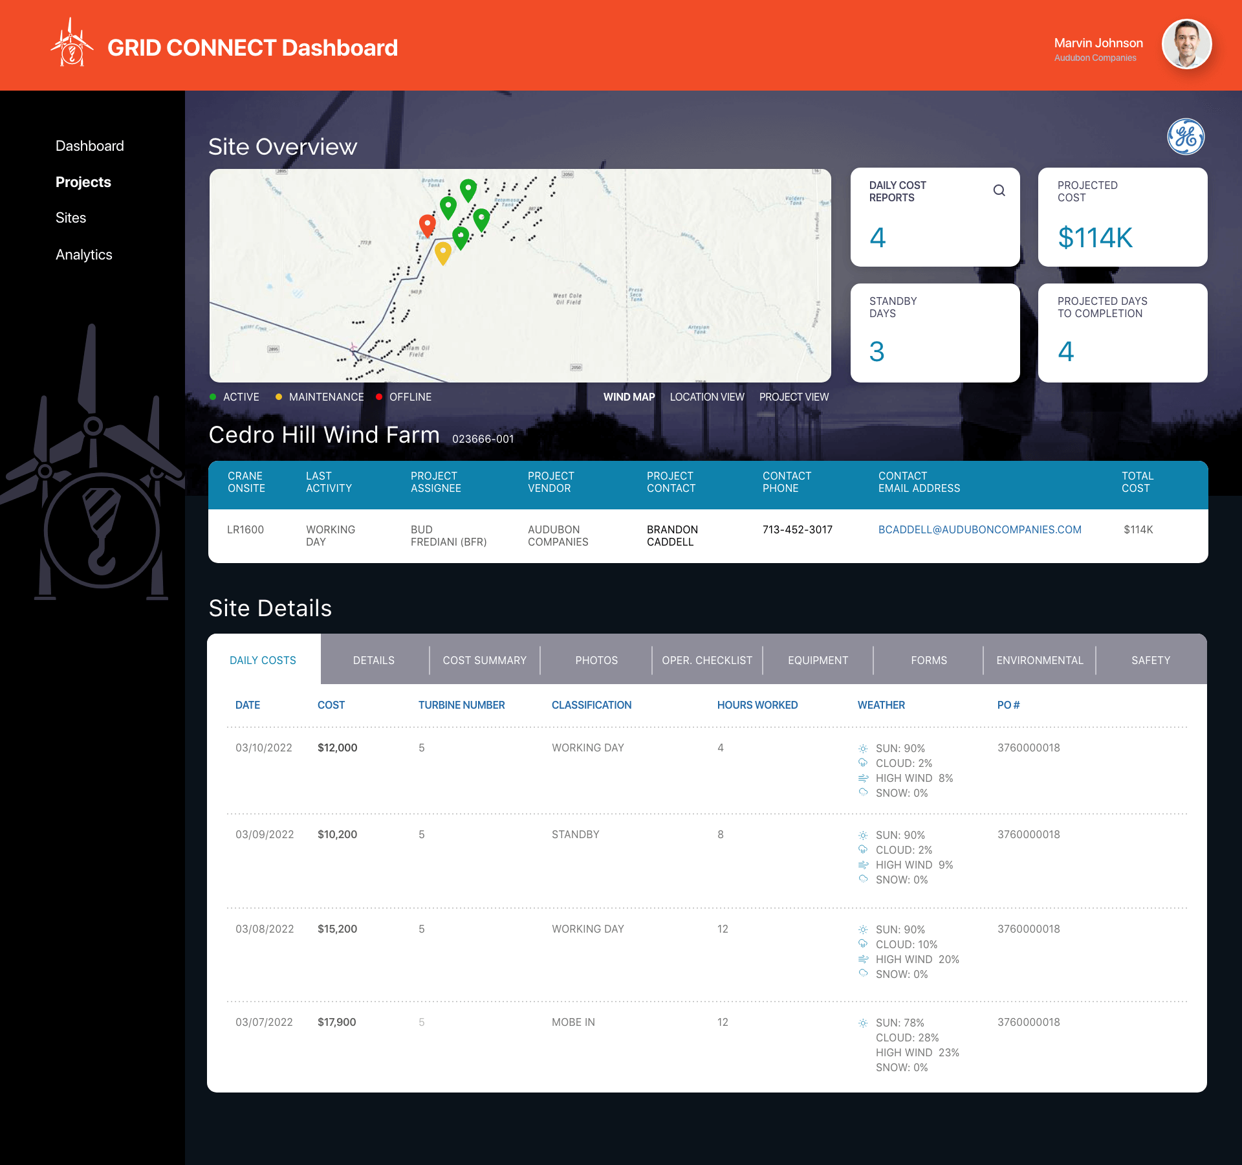Click the wind farm map area

pos(520,275)
